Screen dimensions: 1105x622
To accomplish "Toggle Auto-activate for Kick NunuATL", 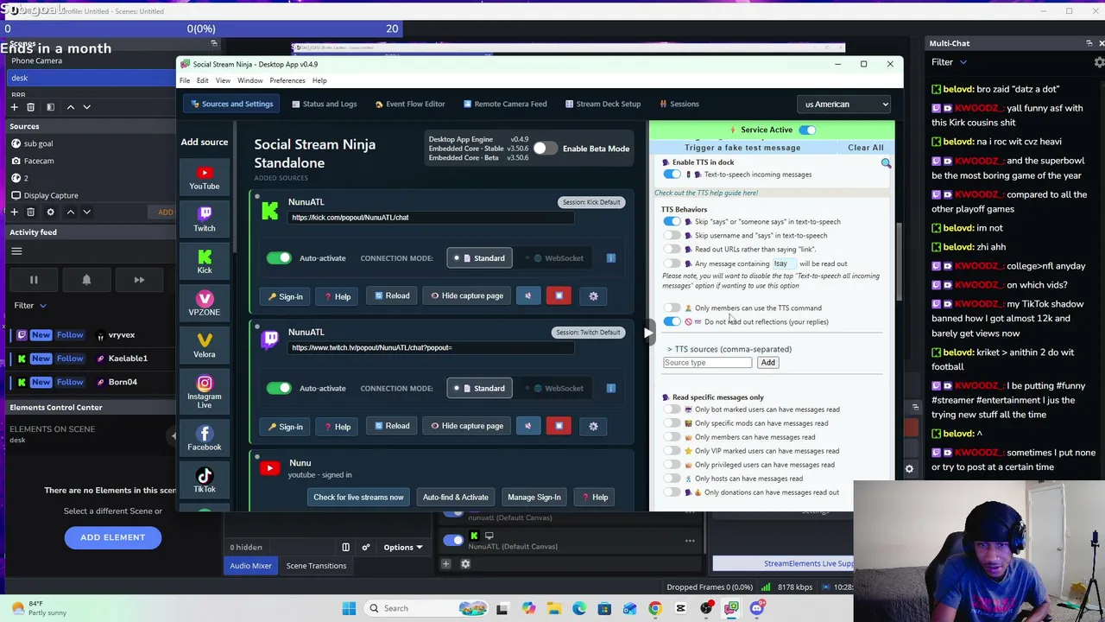I will (x=279, y=258).
